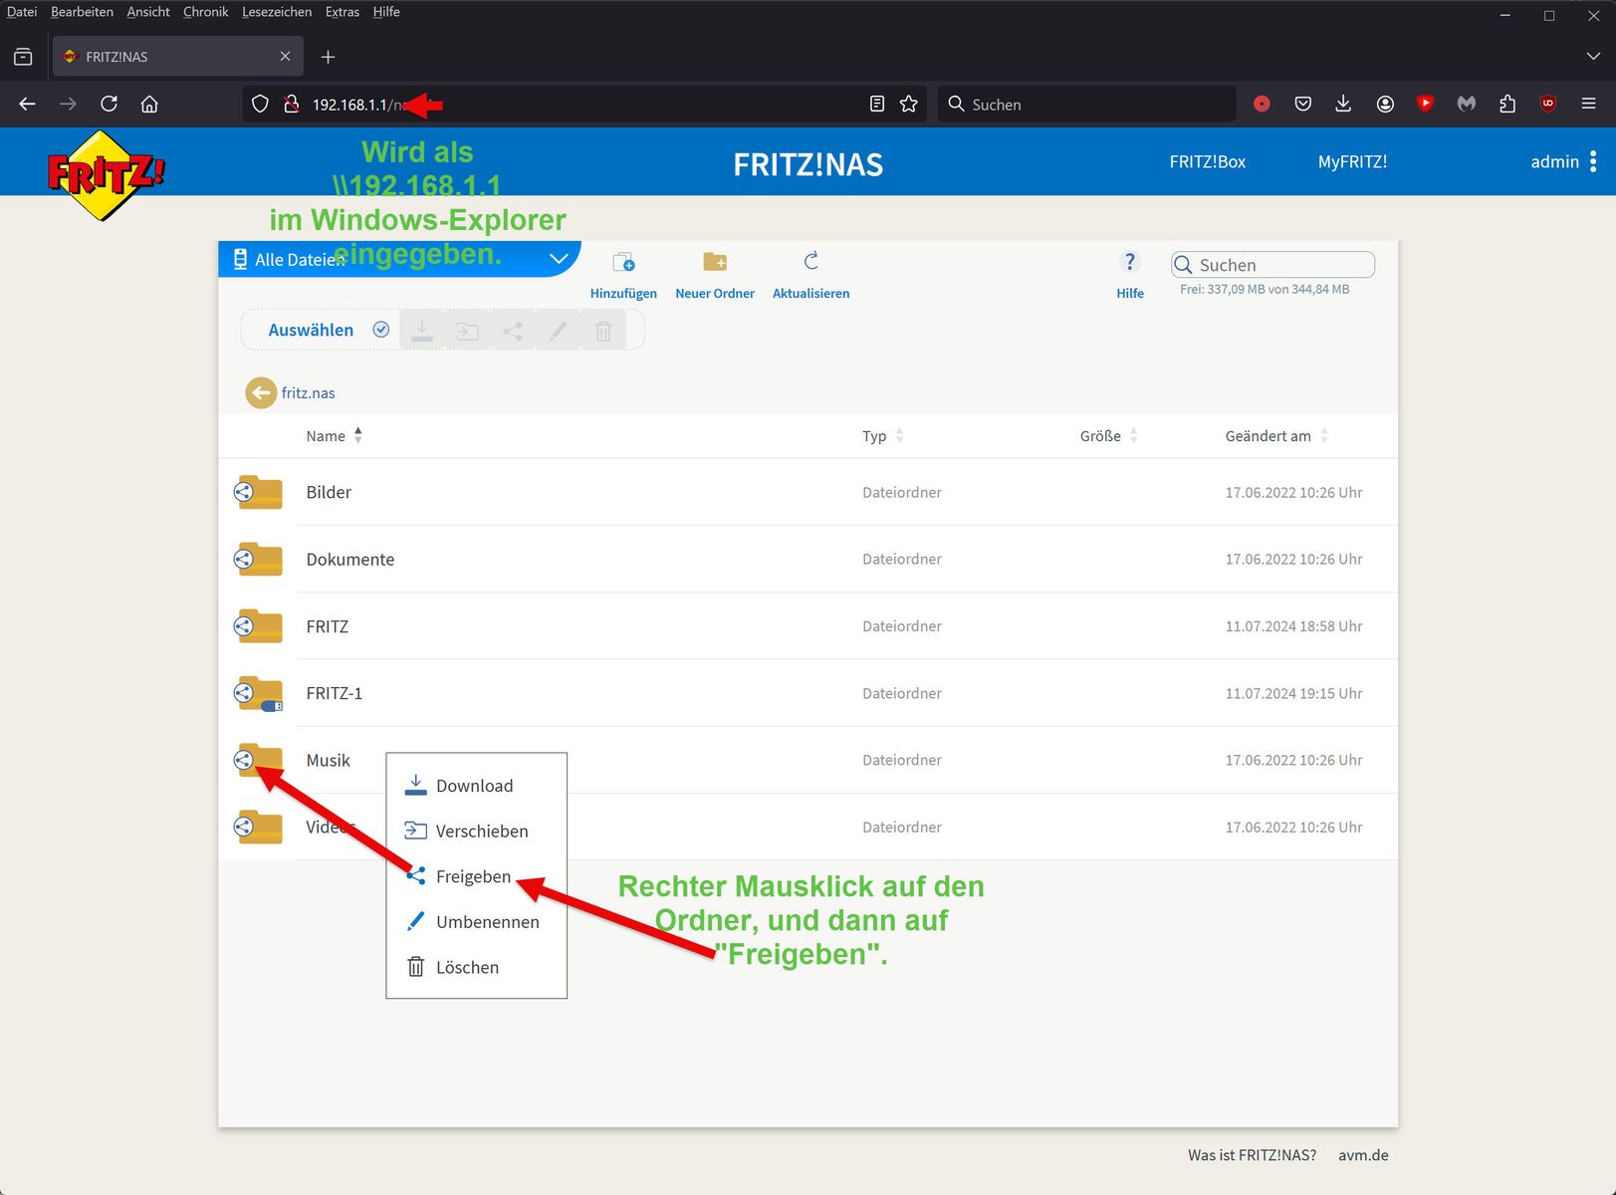1616x1195 pixels.
Task: Go to the FRITZ!Box link
Action: click(x=1207, y=161)
